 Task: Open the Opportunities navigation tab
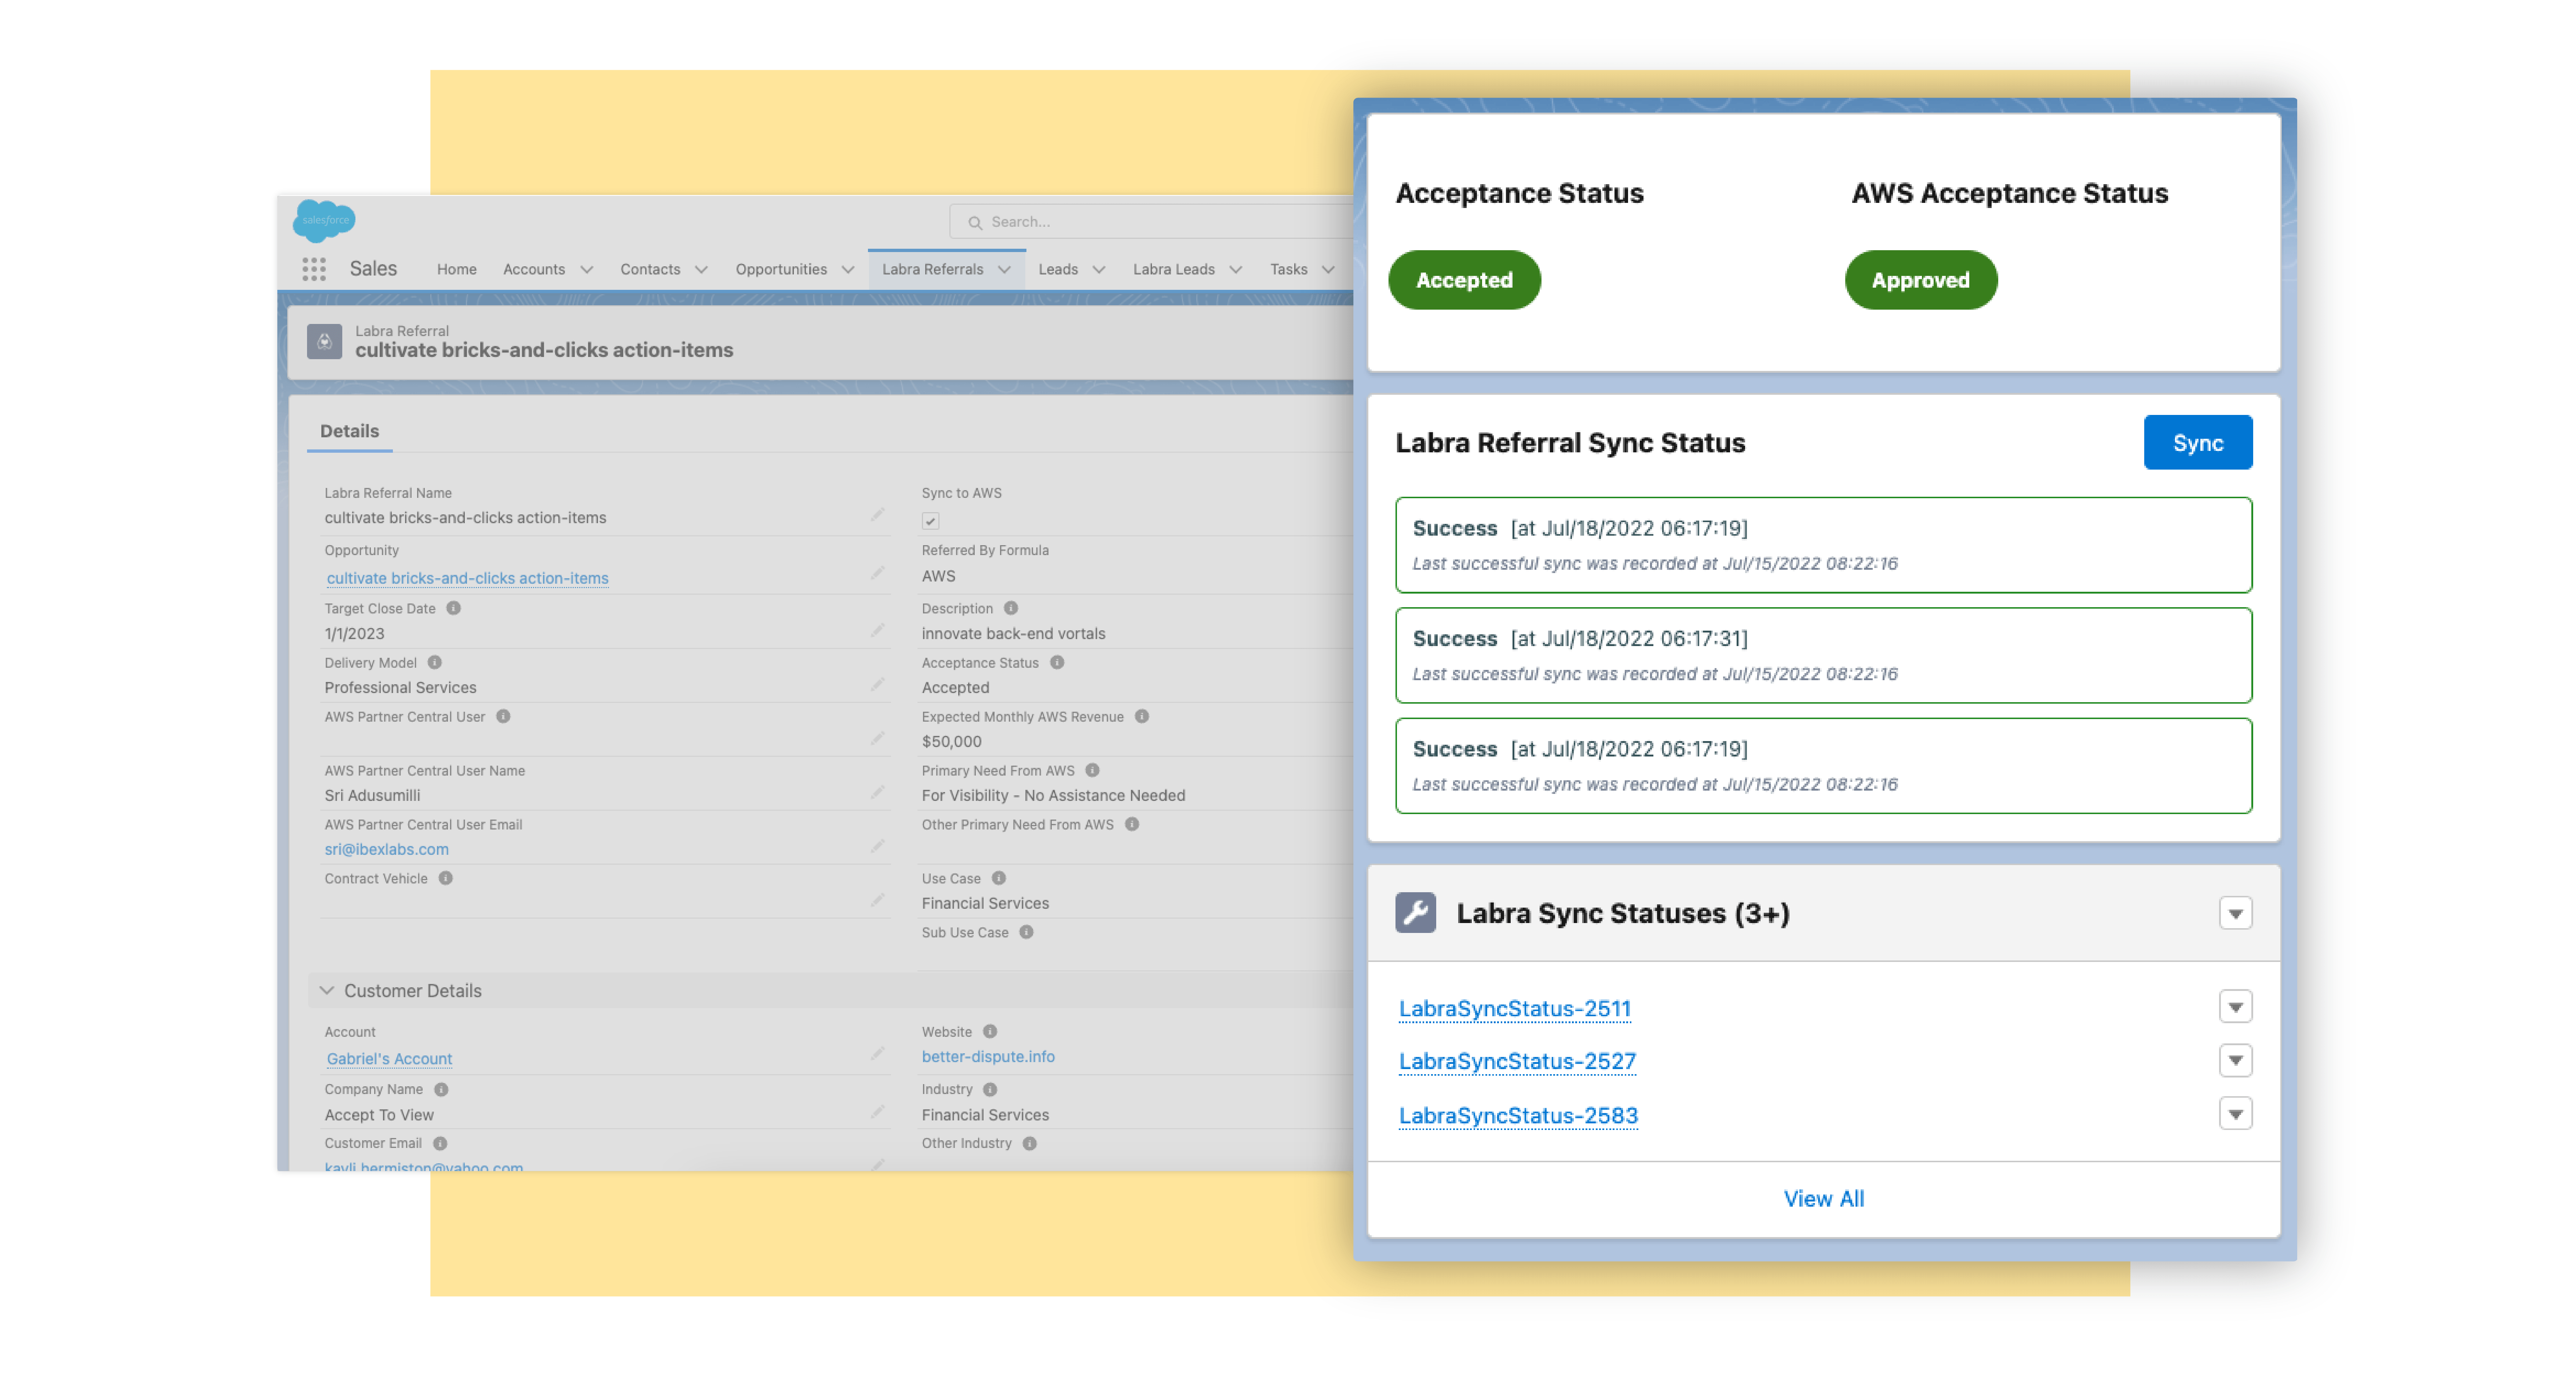[x=781, y=269]
